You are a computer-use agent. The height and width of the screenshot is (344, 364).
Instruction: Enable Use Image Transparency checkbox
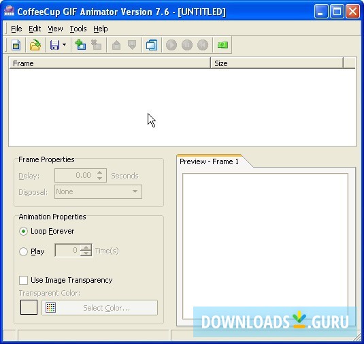23,280
